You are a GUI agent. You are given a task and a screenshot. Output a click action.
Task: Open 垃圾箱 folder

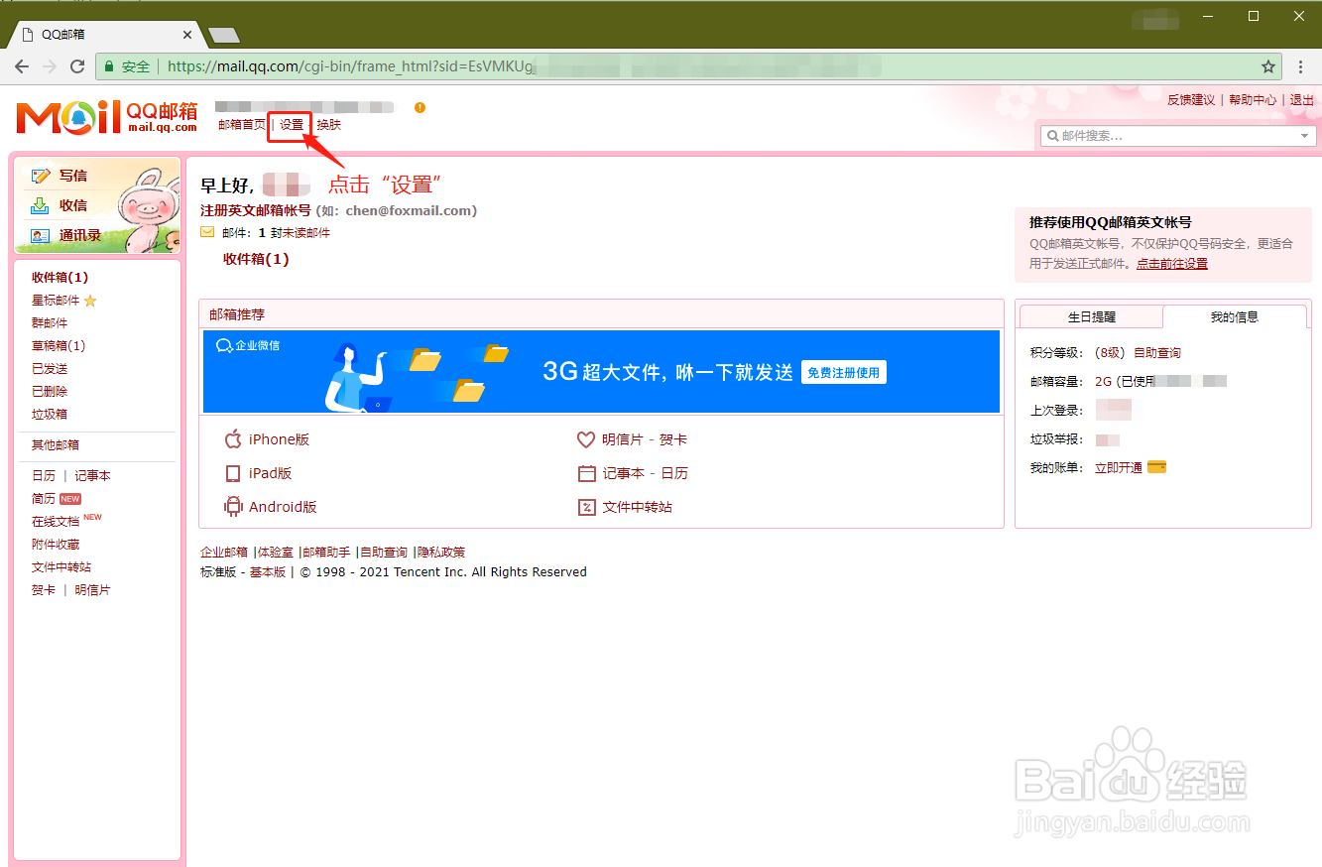click(x=50, y=415)
